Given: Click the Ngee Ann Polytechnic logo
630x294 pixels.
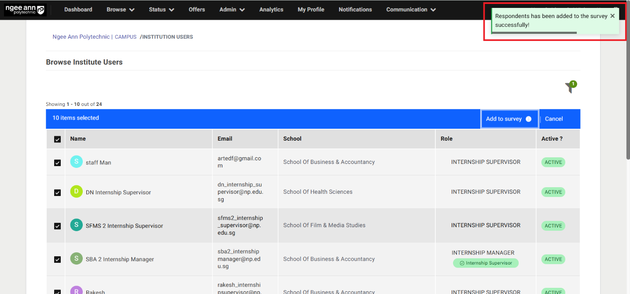Looking at the screenshot, I should tap(25, 10).
